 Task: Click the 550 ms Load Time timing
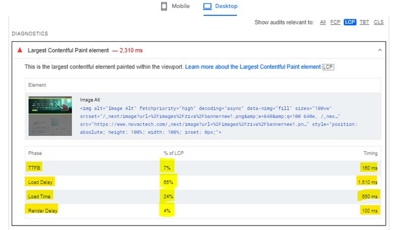click(x=369, y=196)
